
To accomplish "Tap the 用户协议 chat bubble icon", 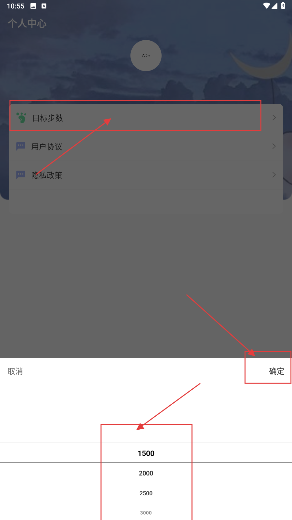I will pyautogui.click(x=21, y=146).
